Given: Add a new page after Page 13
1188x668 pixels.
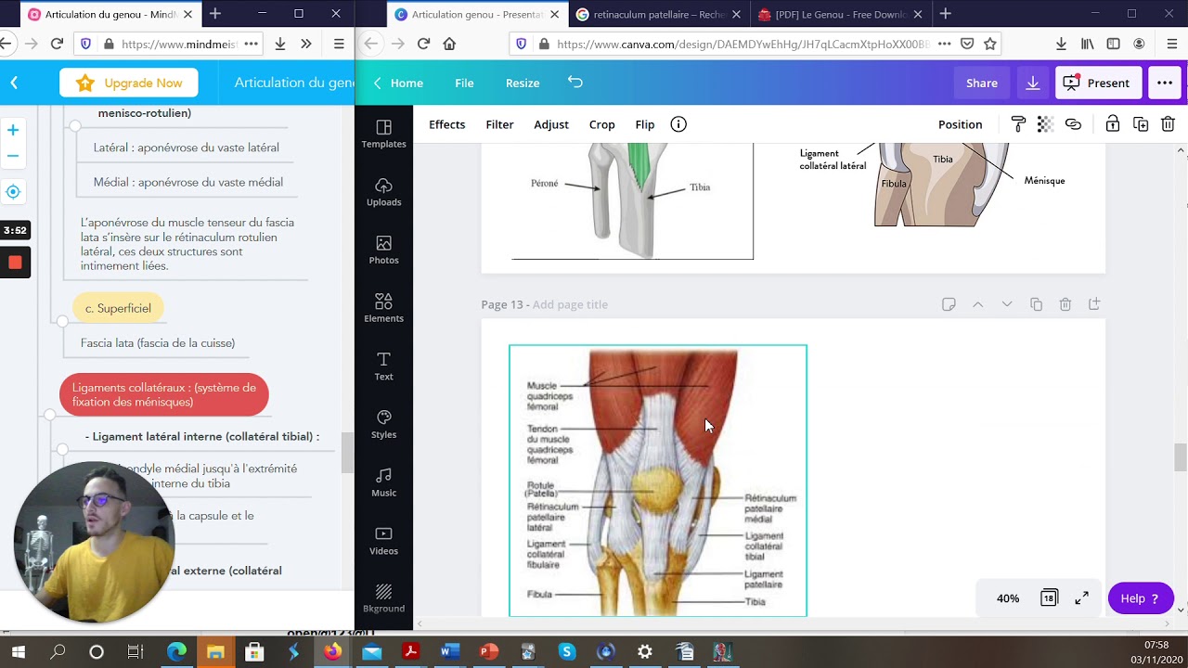Looking at the screenshot, I should [1094, 304].
